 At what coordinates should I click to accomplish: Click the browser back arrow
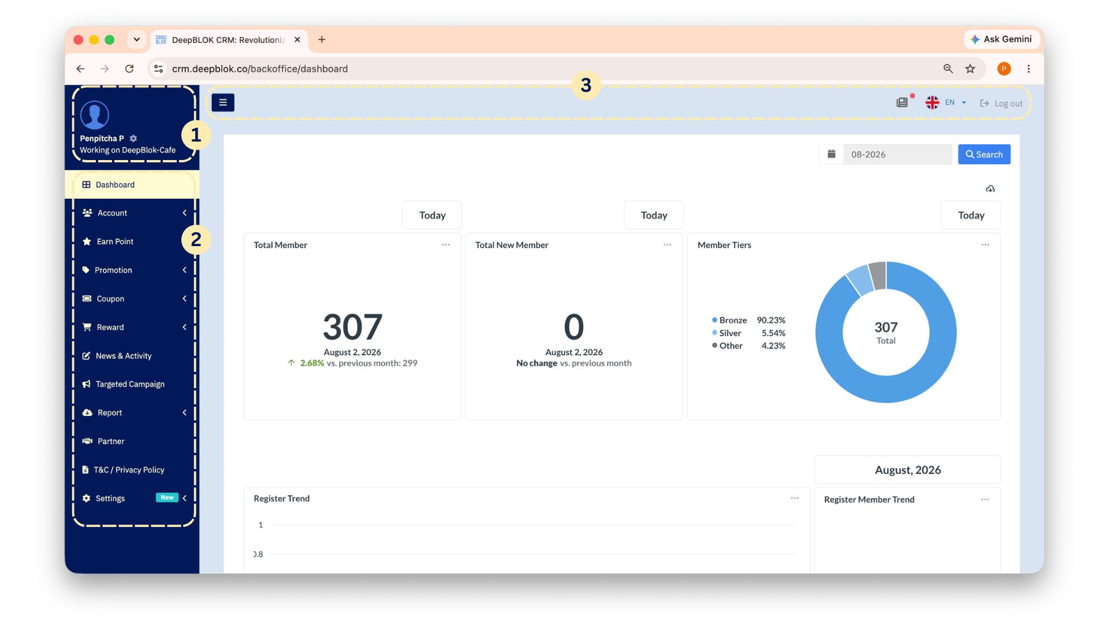pyautogui.click(x=80, y=69)
